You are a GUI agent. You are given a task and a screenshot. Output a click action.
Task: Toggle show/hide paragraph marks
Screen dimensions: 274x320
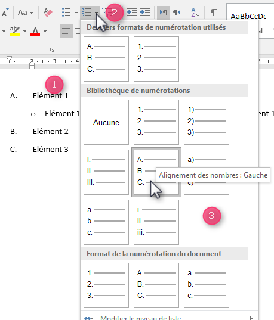[214, 13]
